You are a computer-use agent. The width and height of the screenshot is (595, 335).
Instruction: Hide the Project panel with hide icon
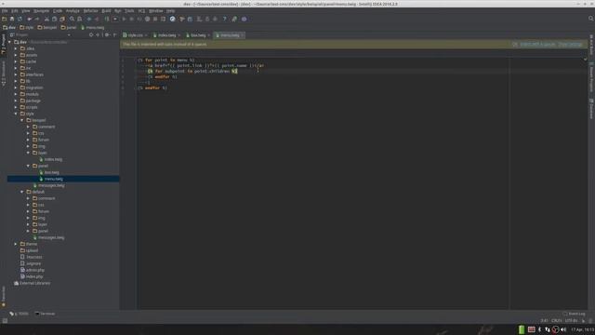(115, 34)
